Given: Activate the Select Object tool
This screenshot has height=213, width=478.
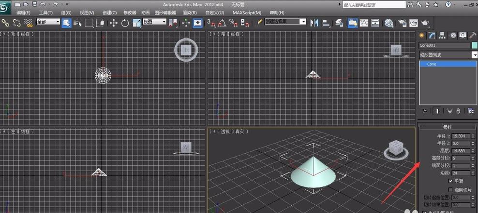Looking at the screenshot, I should pos(66,23).
